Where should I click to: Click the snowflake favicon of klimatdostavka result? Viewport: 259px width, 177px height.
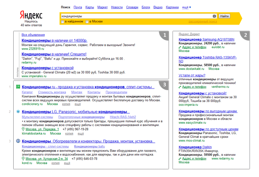18,111
